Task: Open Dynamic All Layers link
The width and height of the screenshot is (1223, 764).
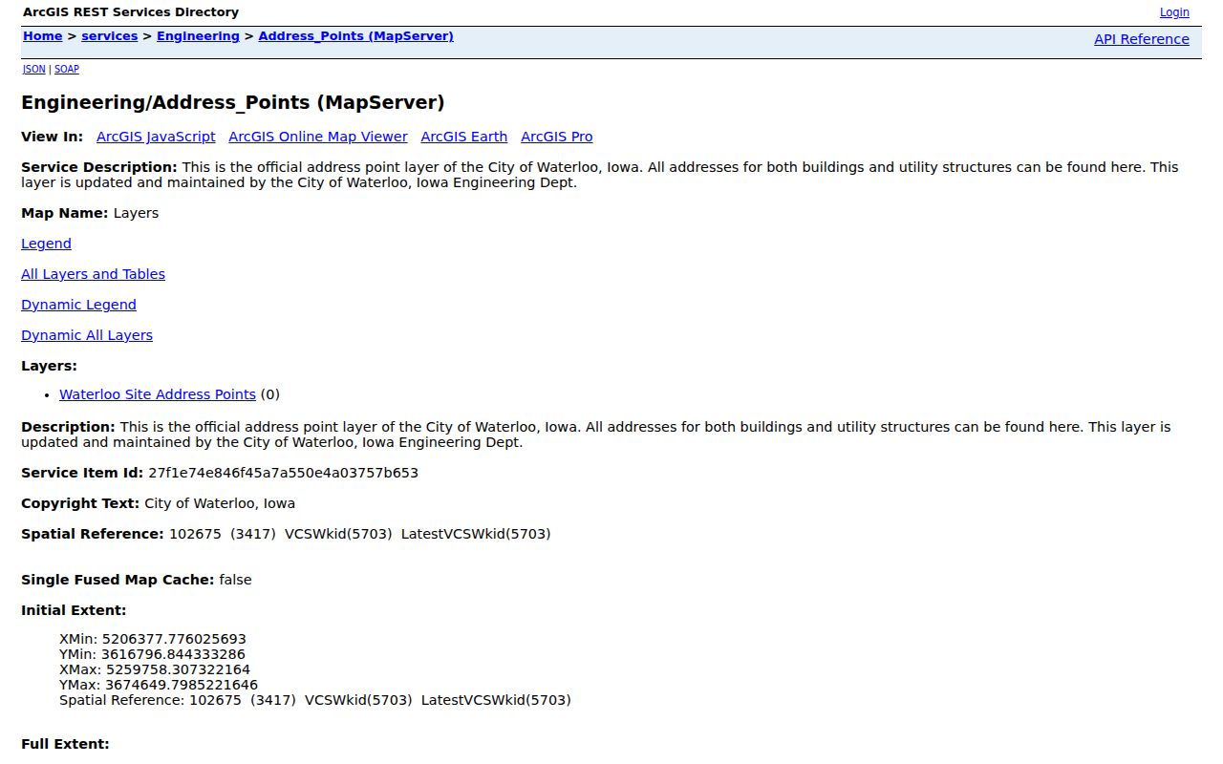Action: click(87, 335)
